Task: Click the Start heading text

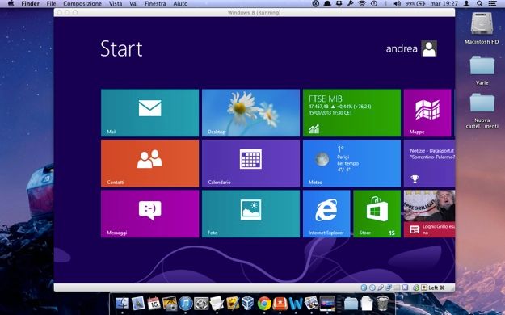Action: (121, 49)
